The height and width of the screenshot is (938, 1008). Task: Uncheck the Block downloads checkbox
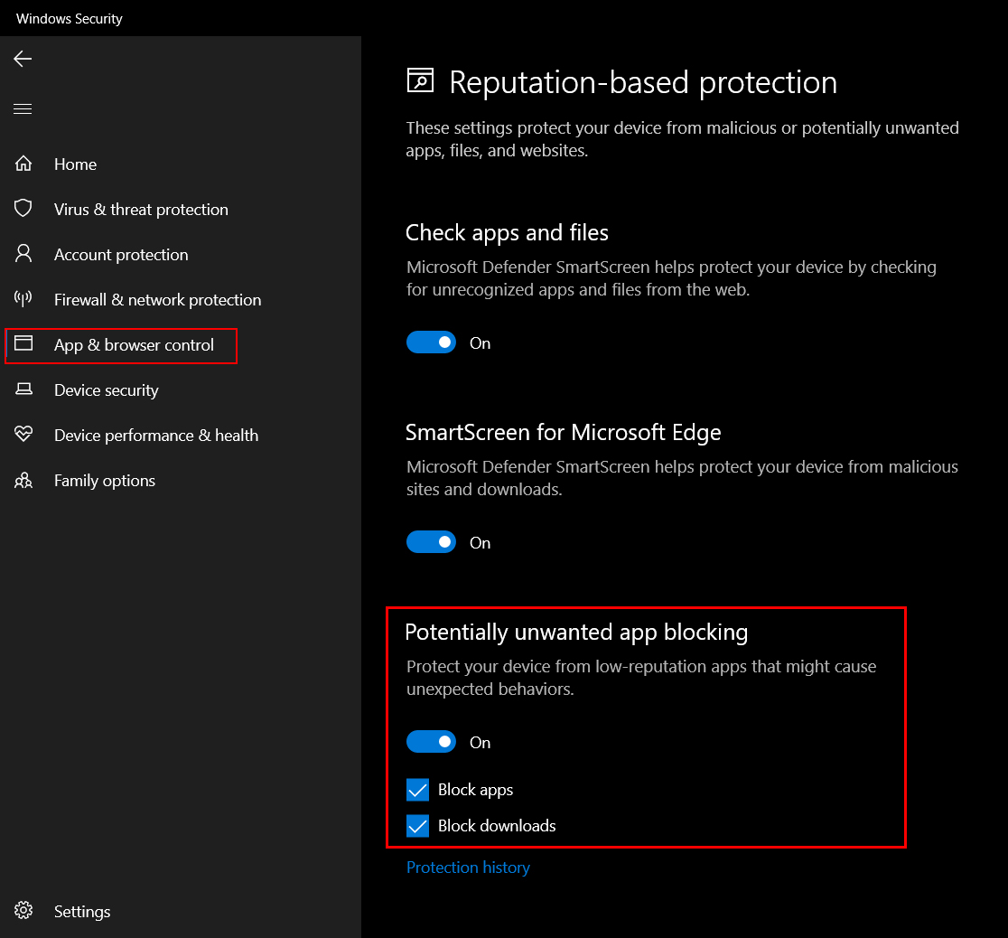coord(418,825)
